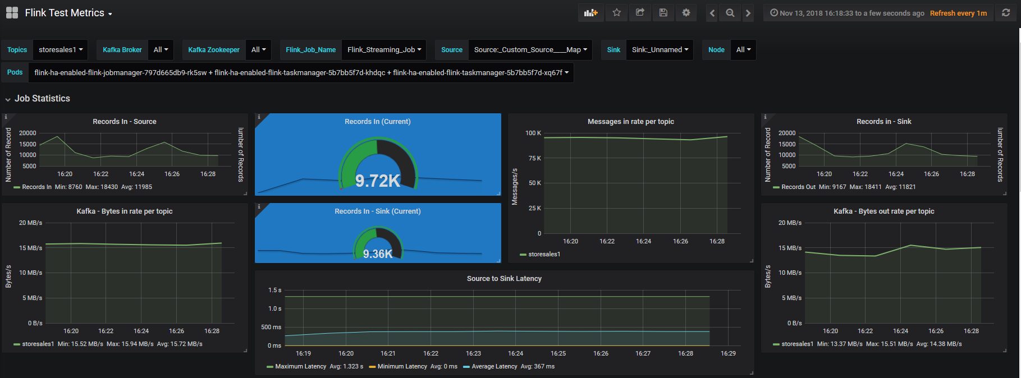The height and width of the screenshot is (378, 1021).
Task: Click the 9.72K gauge value
Action: (x=378, y=181)
